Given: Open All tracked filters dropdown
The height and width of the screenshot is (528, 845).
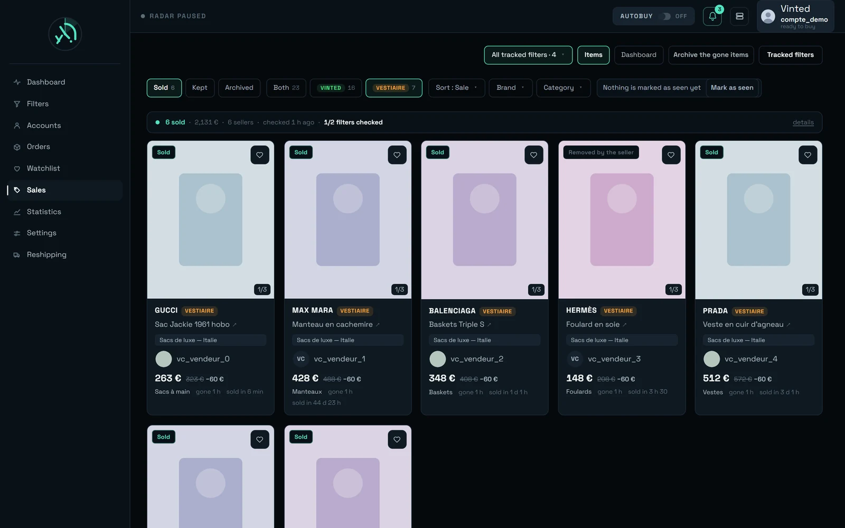Looking at the screenshot, I should pyautogui.click(x=528, y=55).
